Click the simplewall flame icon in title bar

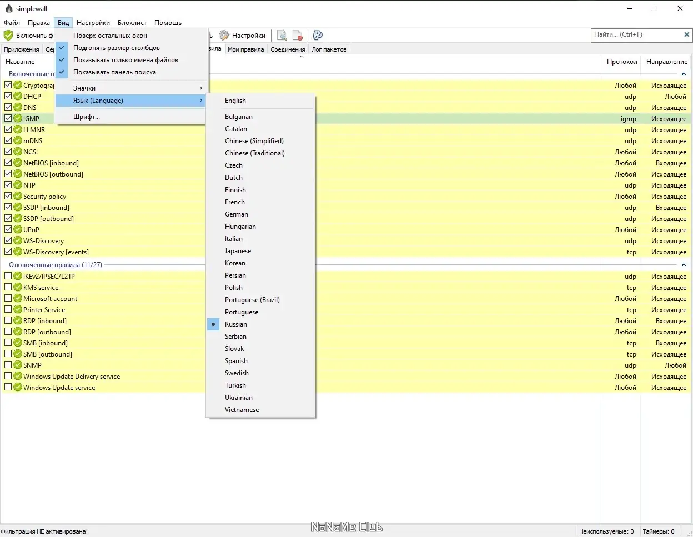[8, 8]
